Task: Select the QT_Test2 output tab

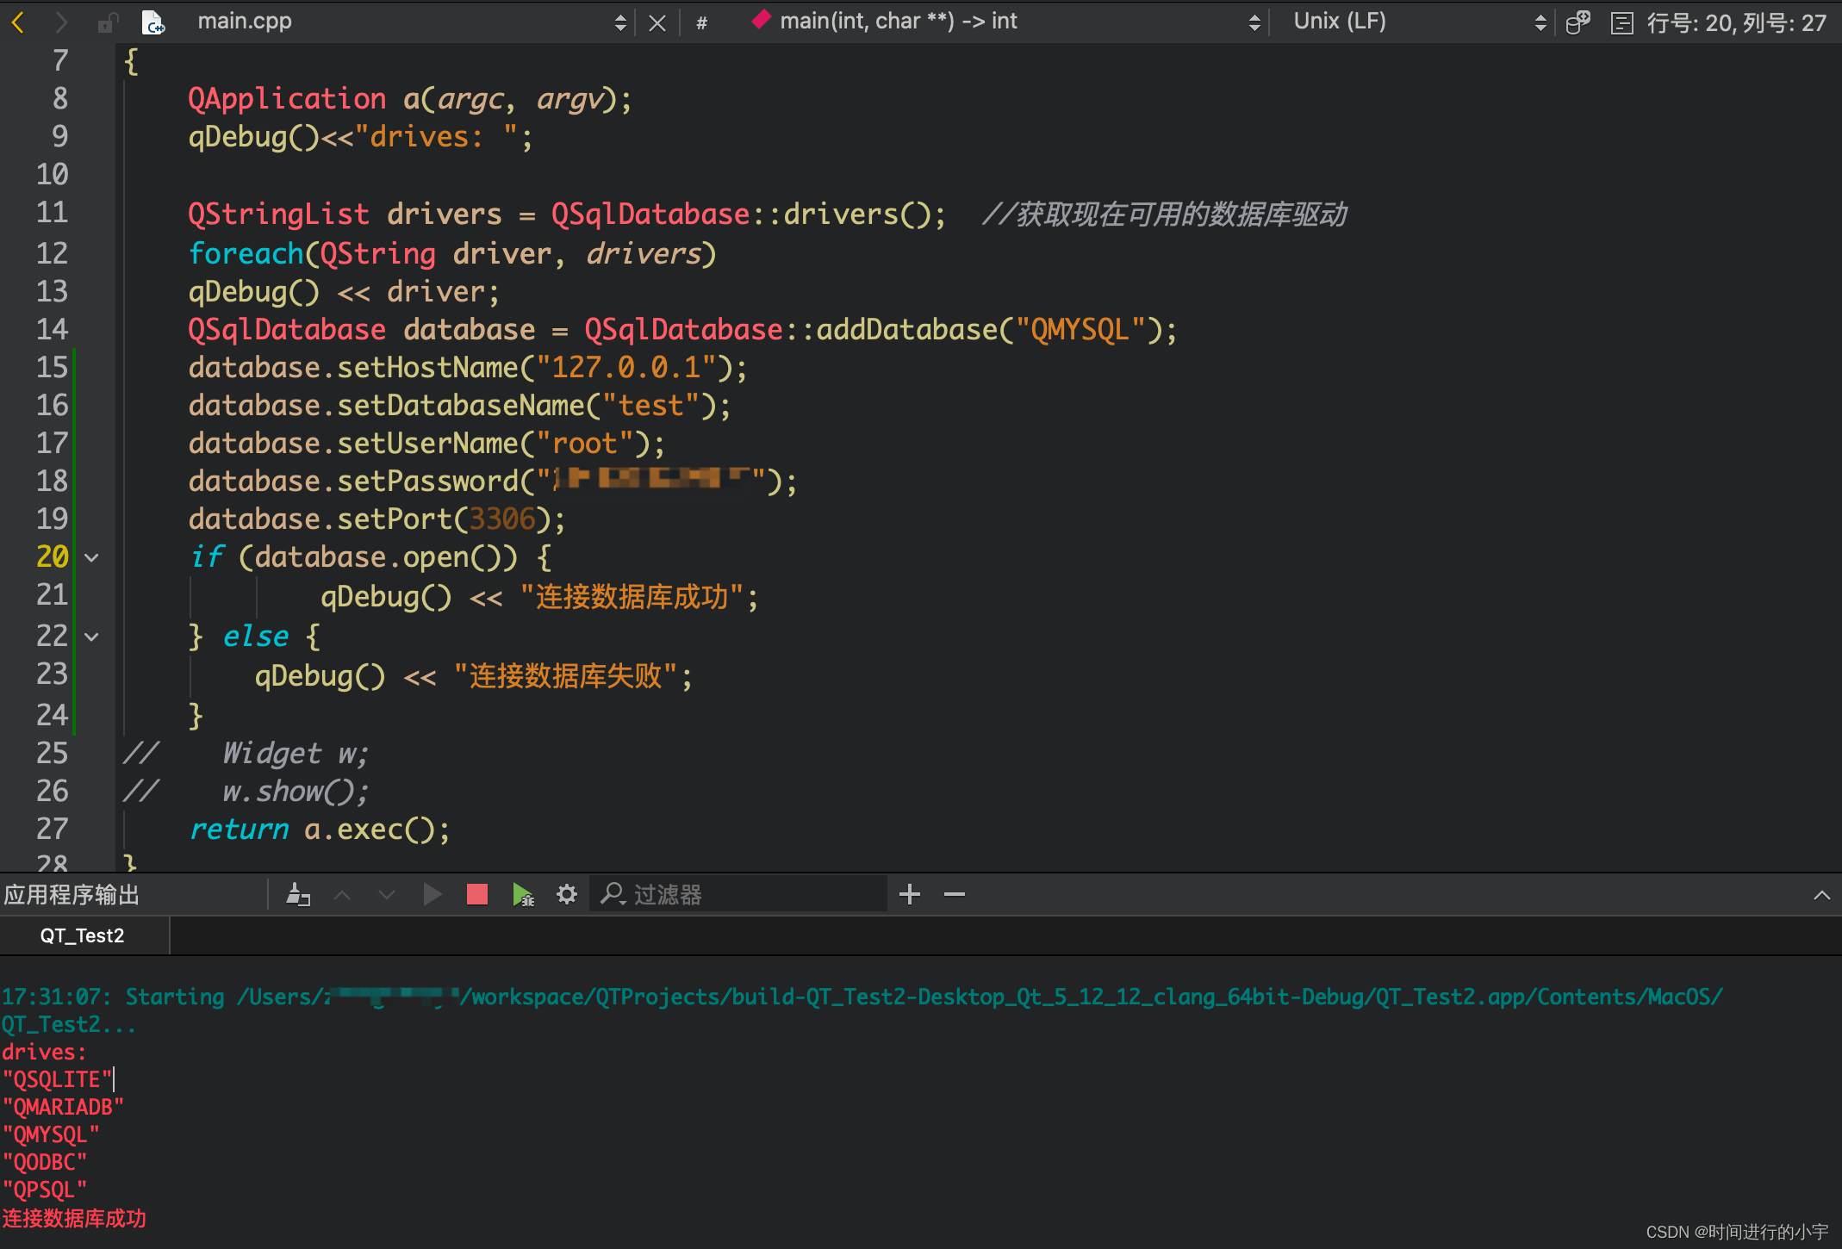Action: click(82, 935)
